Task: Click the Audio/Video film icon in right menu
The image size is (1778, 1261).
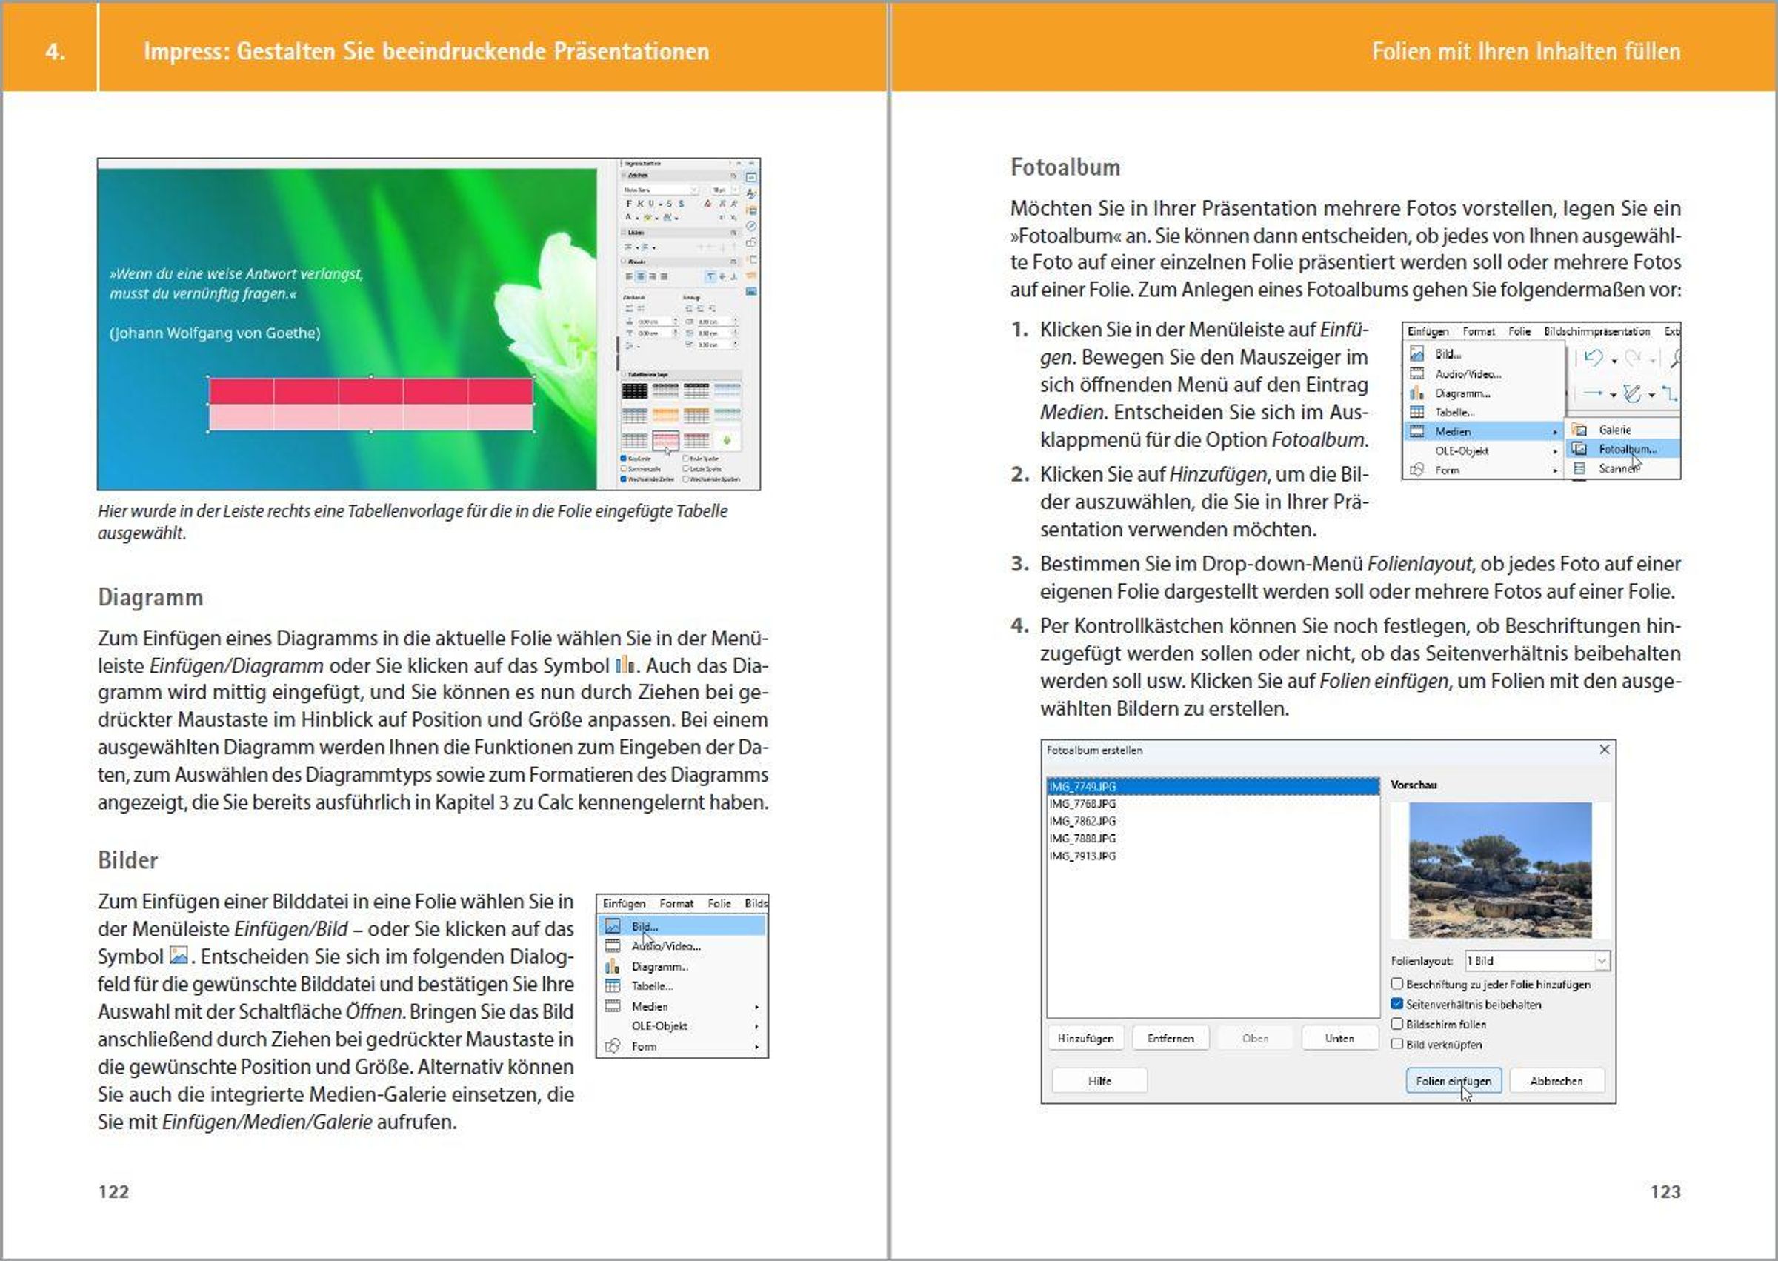Action: [1417, 373]
